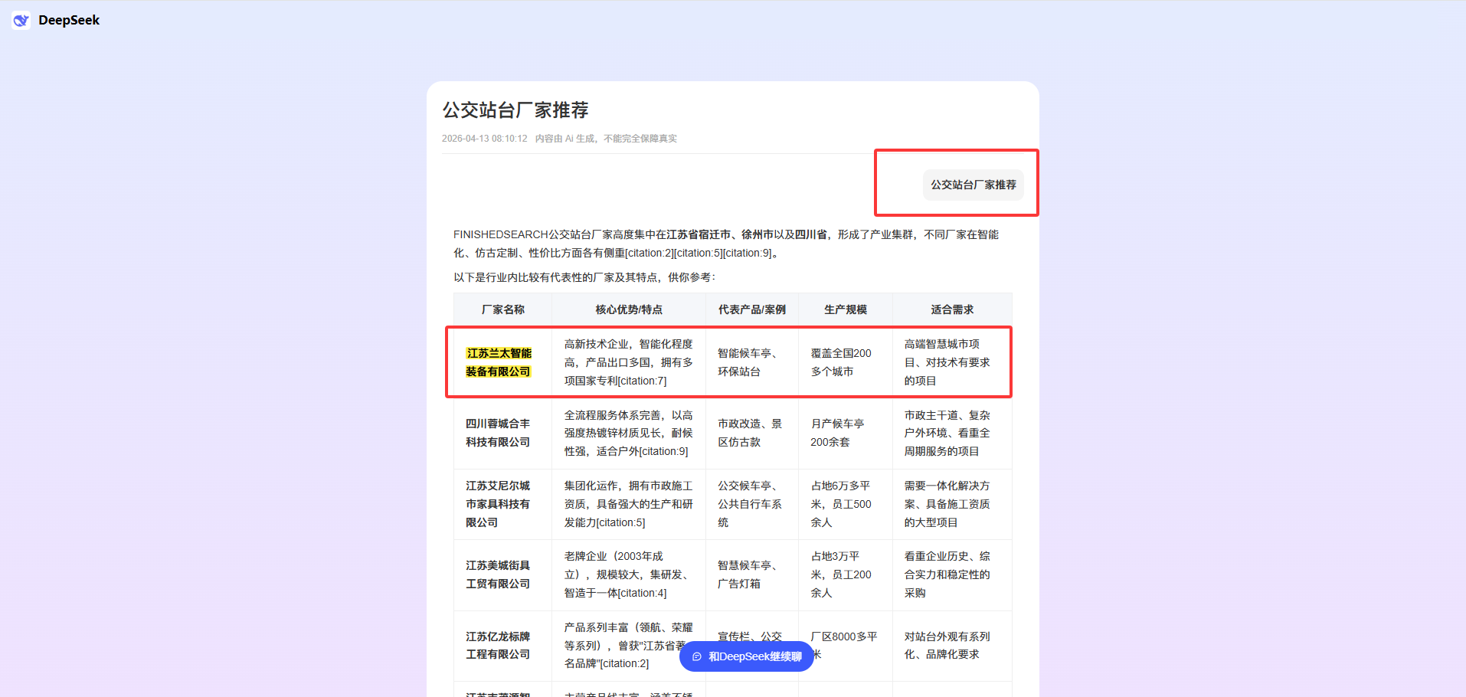Click the 代表产品/案例 column header
Image resolution: width=1466 pixels, height=697 pixels.
[752, 309]
